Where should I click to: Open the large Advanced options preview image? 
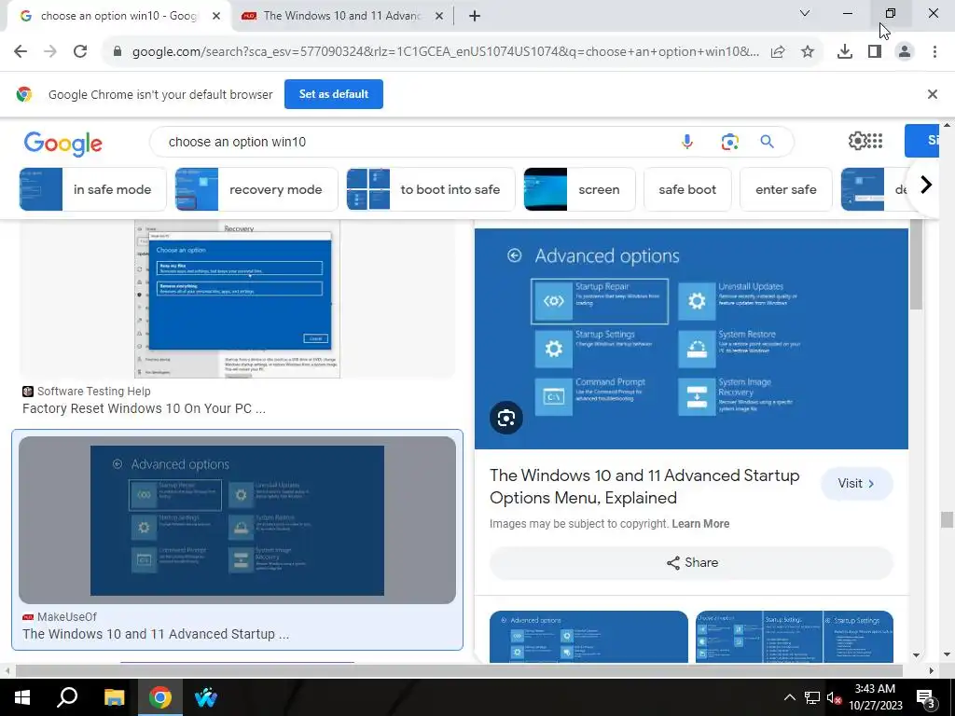click(x=691, y=338)
